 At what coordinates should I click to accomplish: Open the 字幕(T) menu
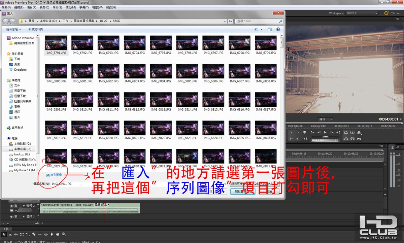tap(85, 7)
